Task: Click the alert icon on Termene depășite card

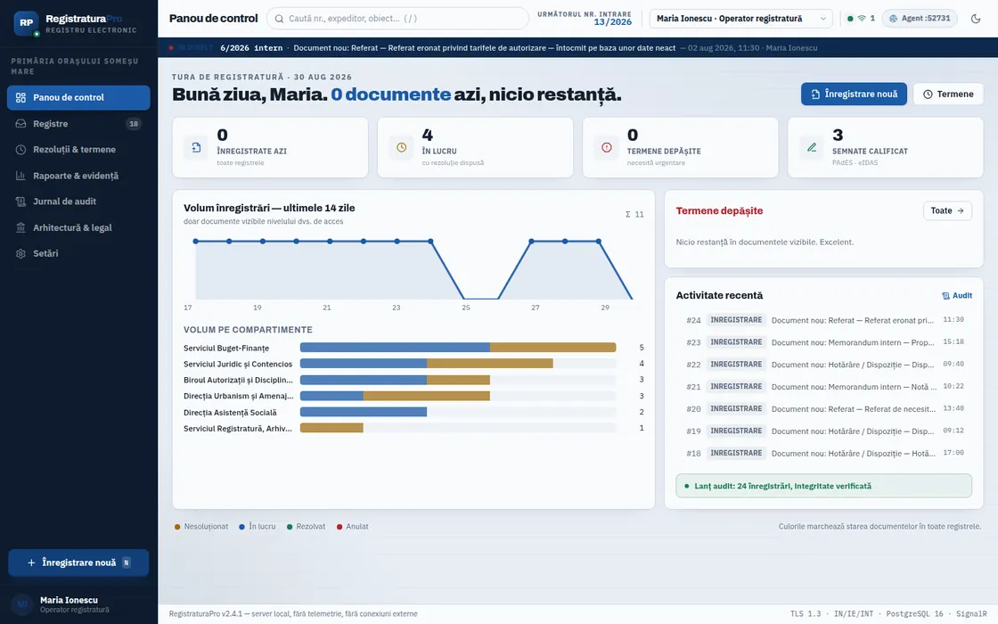Action: click(x=607, y=148)
